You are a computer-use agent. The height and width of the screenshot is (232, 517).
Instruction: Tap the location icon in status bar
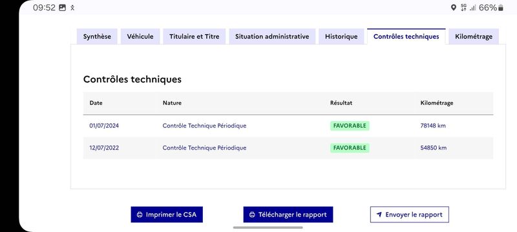454,8
